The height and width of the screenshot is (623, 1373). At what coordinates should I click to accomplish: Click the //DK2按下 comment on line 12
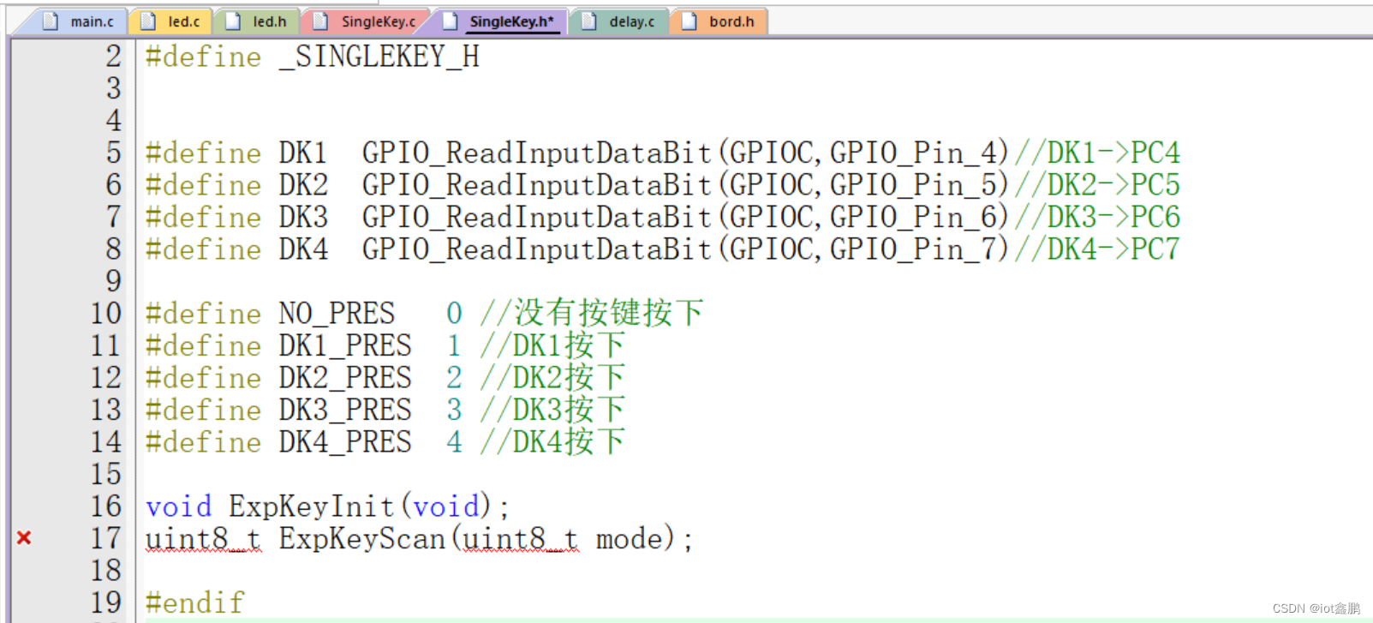tap(552, 378)
